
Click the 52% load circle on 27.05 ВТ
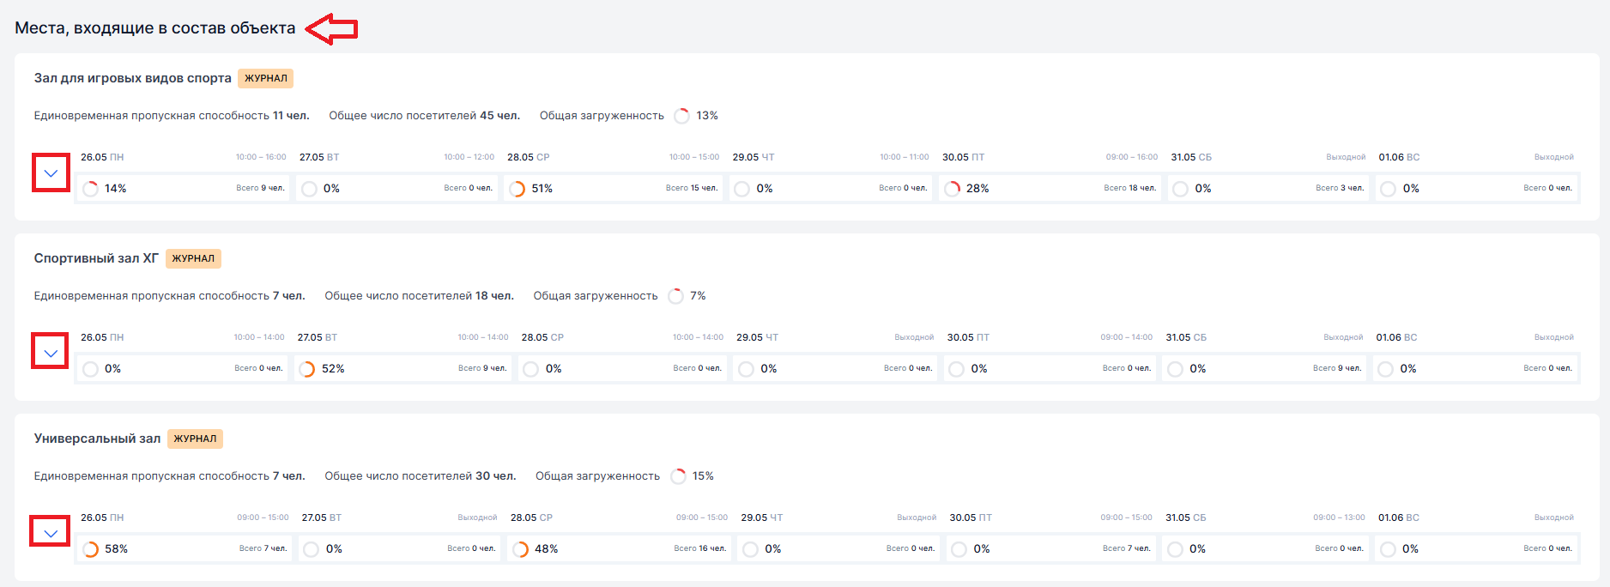pyautogui.click(x=306, y=369)
